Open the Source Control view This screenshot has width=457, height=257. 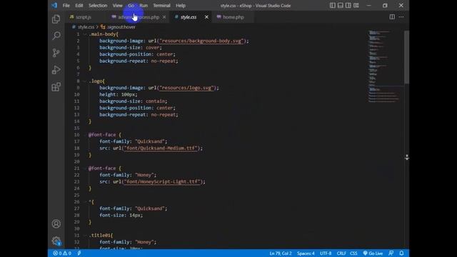coord(56,53)
